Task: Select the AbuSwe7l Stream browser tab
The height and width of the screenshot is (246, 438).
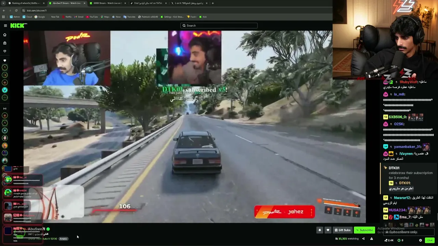Action: (x=67, y=3)
